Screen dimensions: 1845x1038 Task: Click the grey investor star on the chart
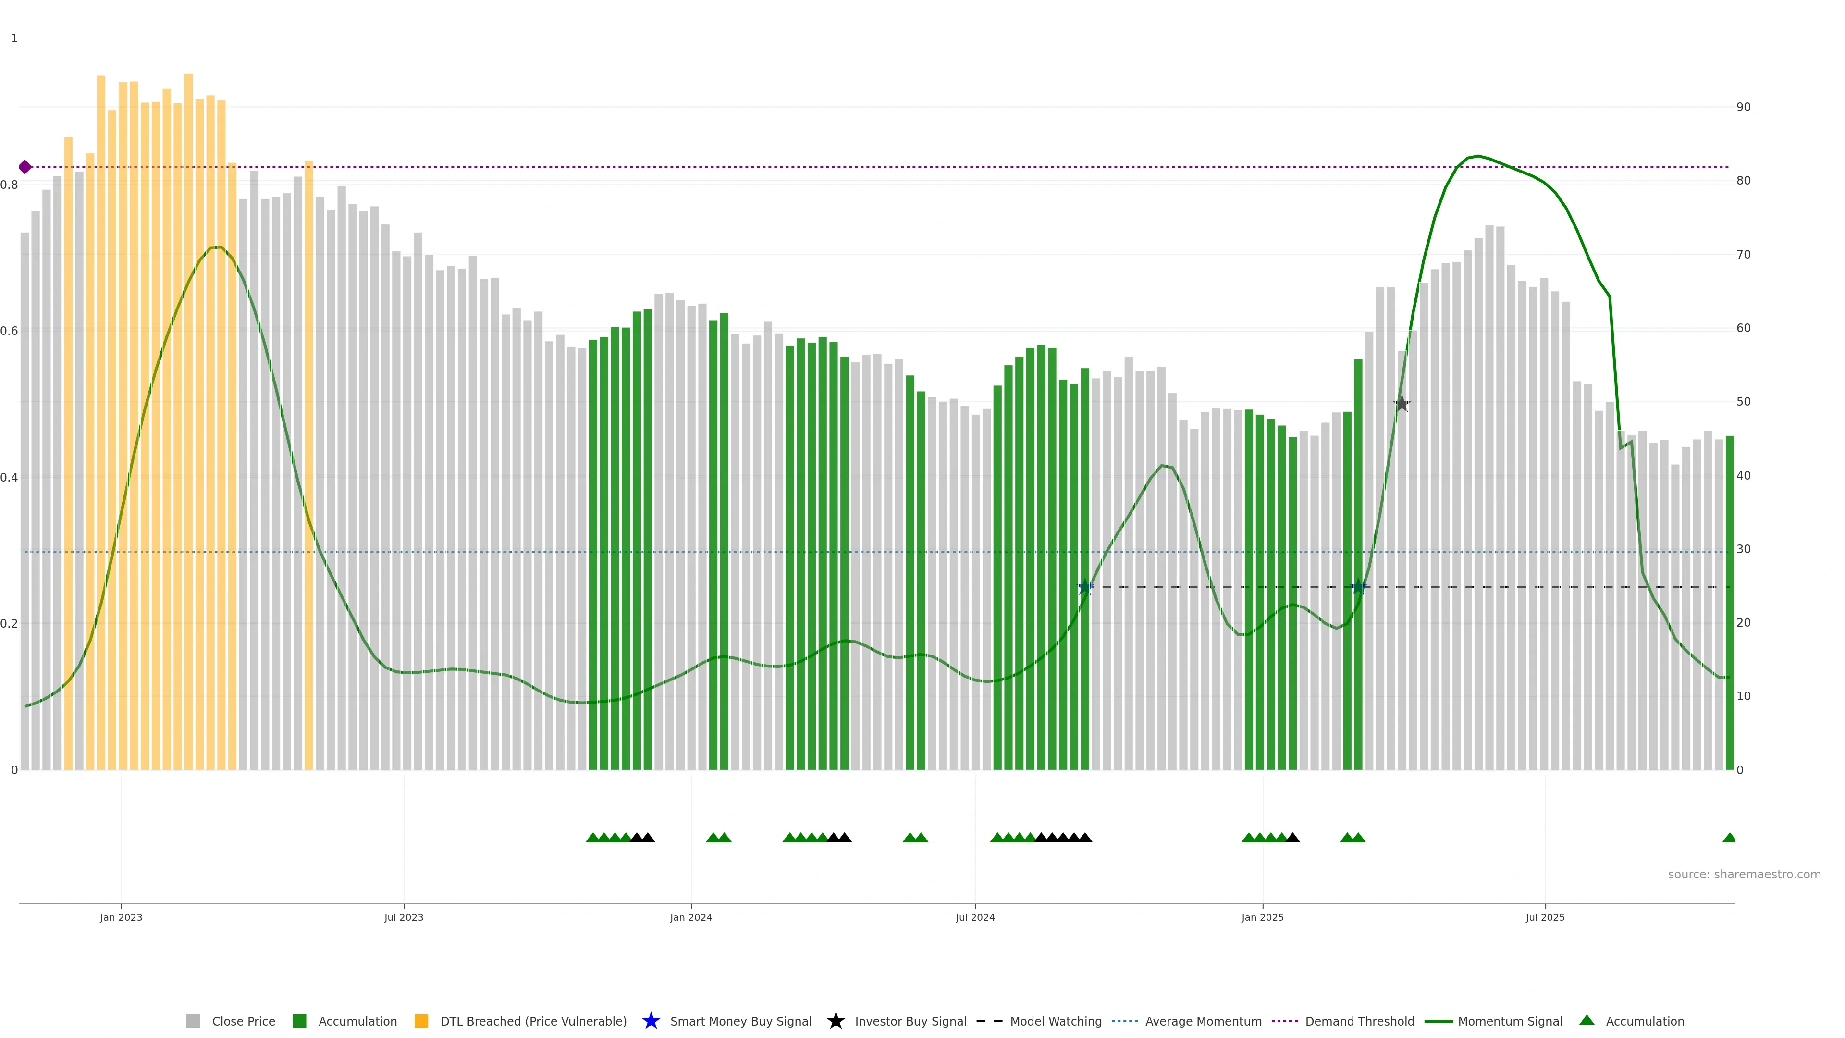coord(1402,404)
